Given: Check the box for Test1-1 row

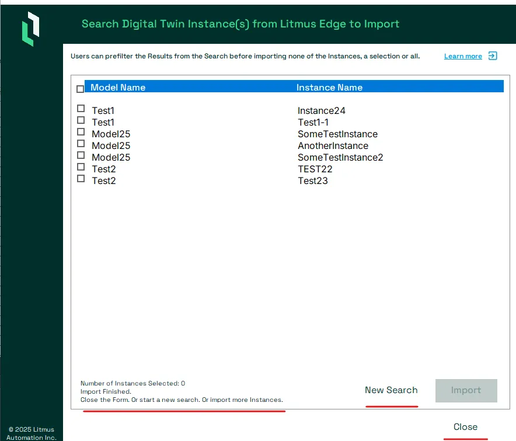Looking at the screenshot, I should coord(81,120).
